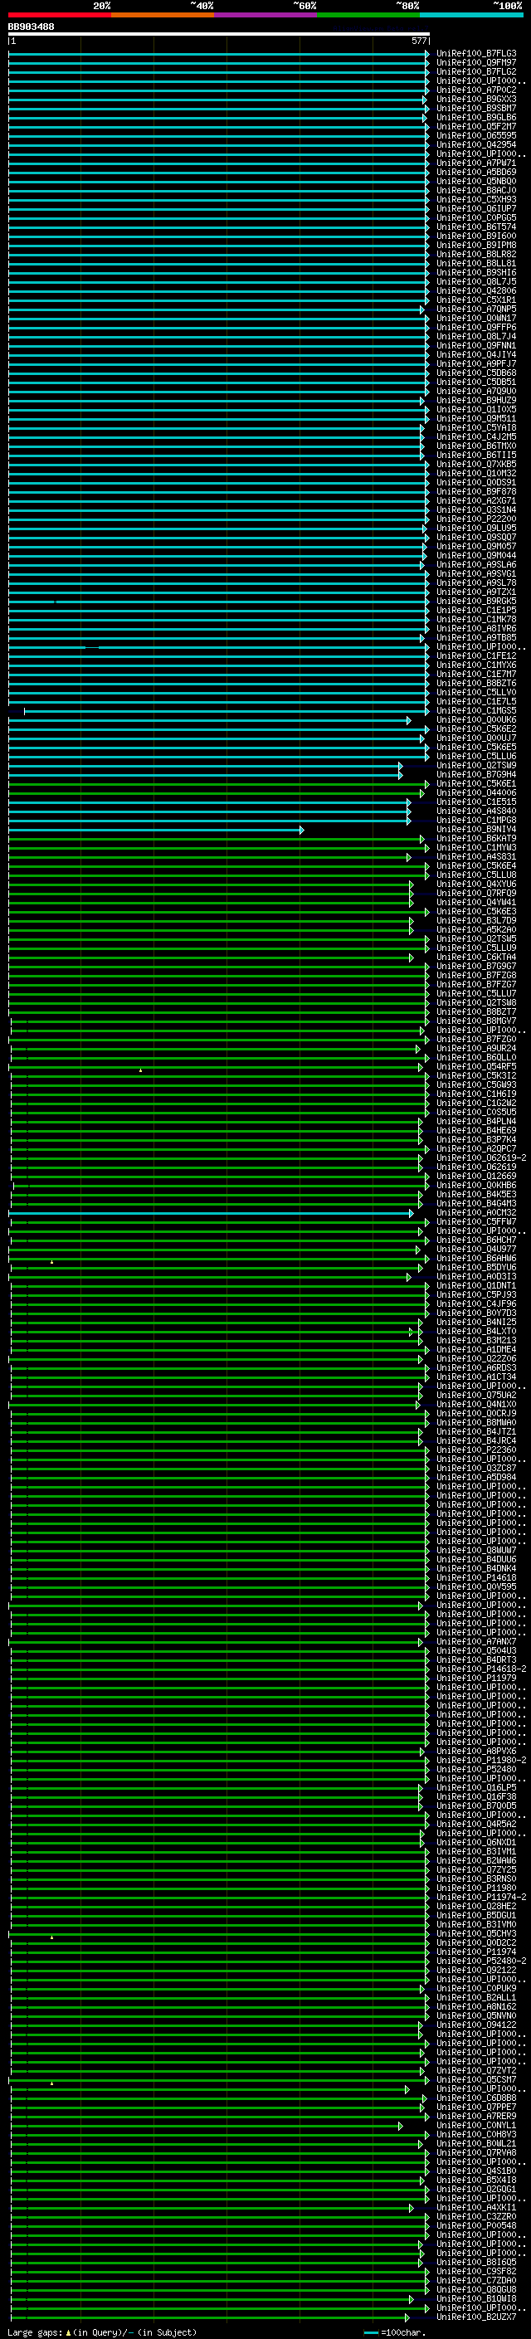Select hit label UniRef100_C5XH93
531x2339 pixels.
tap(476, 200)
